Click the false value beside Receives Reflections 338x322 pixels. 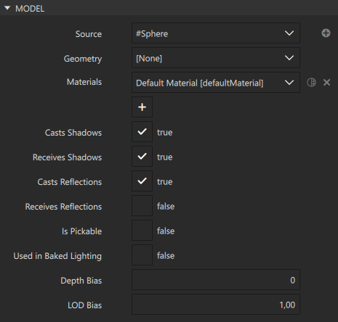pos(166,206)
